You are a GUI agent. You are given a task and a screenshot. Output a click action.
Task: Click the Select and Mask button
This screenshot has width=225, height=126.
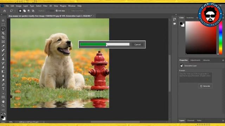78,11
